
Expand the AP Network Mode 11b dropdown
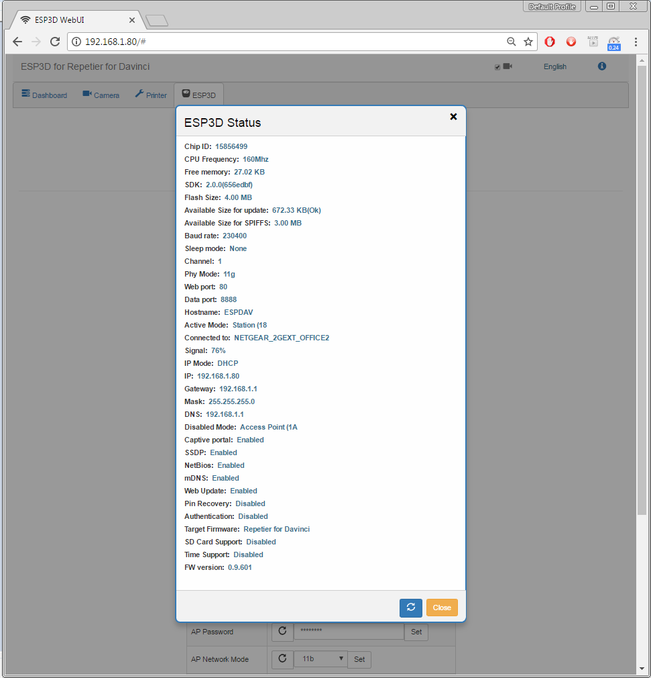(x=321, y=659)
